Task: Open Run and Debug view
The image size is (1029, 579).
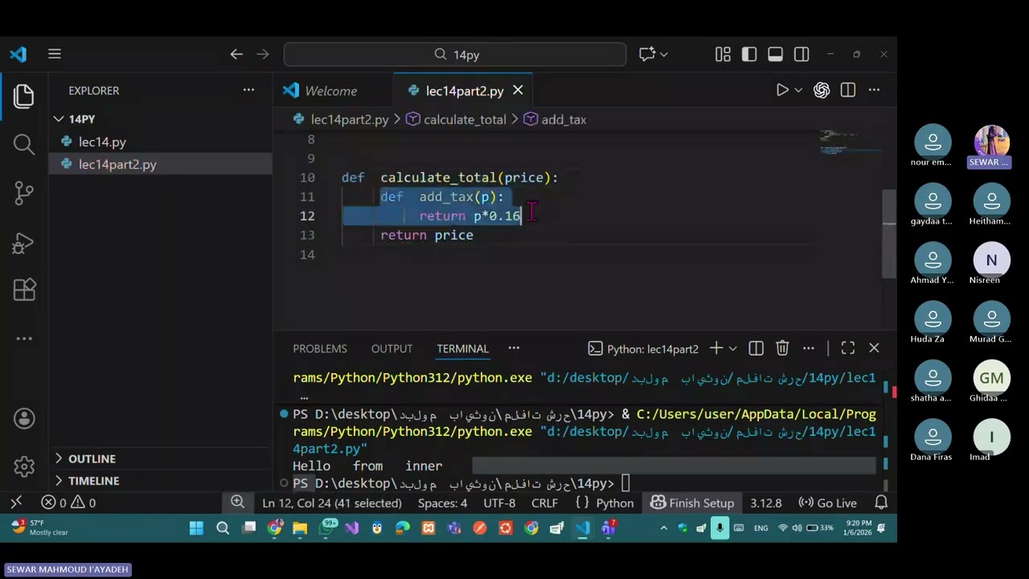Action: (x=23, y=241)
